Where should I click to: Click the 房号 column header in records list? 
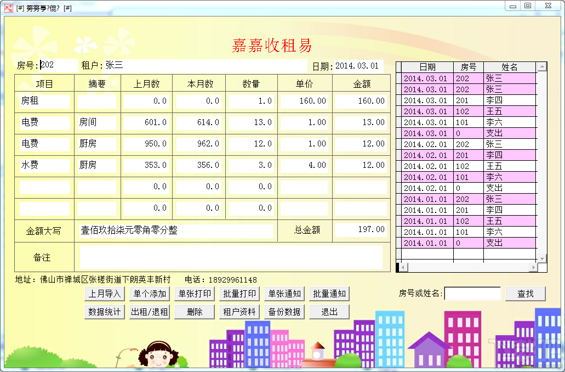tap(469, 67)
